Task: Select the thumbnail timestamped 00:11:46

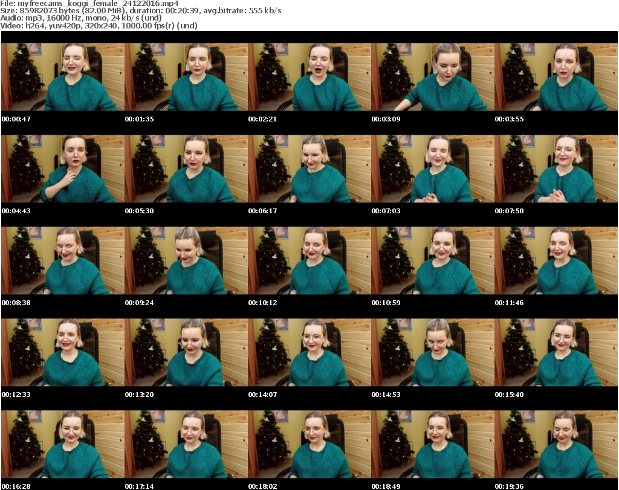Action: point(556,261)
